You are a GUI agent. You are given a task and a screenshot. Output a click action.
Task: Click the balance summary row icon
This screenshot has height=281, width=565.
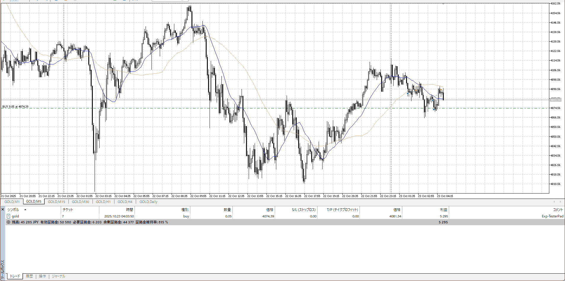pyautogui.click(x=8, y=222)
